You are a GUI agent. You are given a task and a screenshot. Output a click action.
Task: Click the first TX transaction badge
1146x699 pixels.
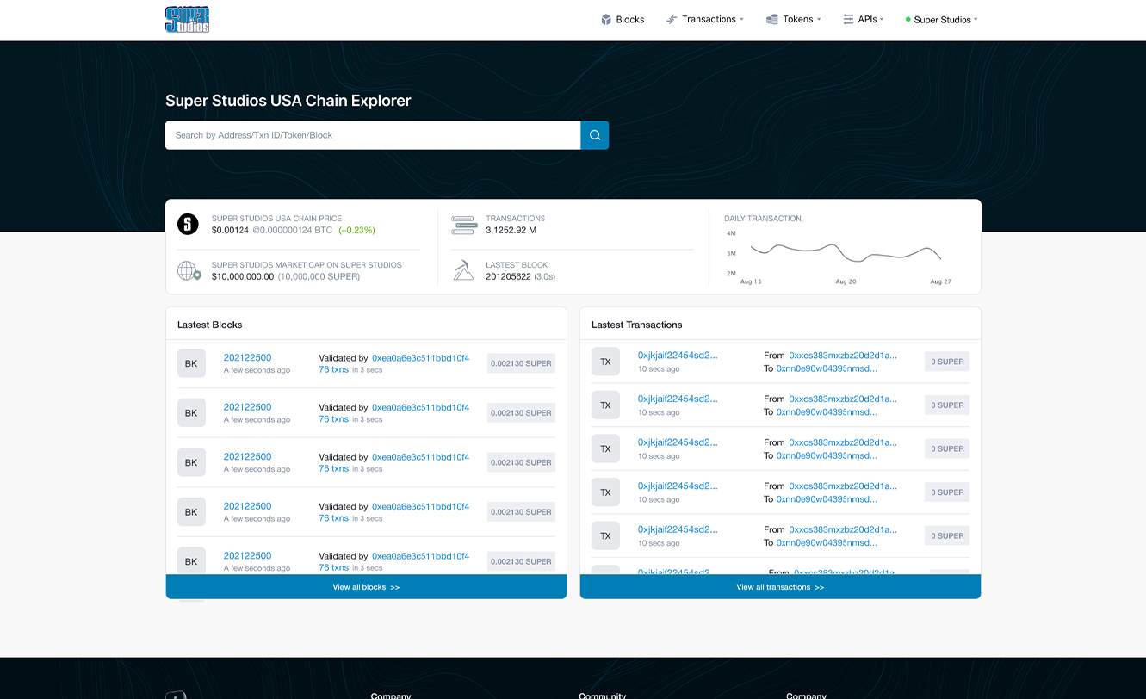coord(605,362)
